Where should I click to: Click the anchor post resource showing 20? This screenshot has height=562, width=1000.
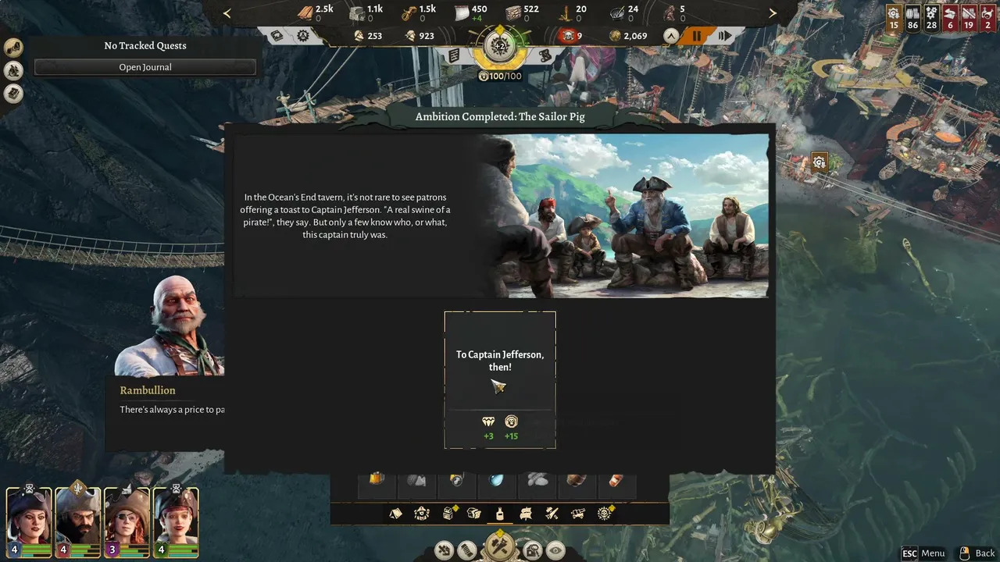[x=573, y=12]
